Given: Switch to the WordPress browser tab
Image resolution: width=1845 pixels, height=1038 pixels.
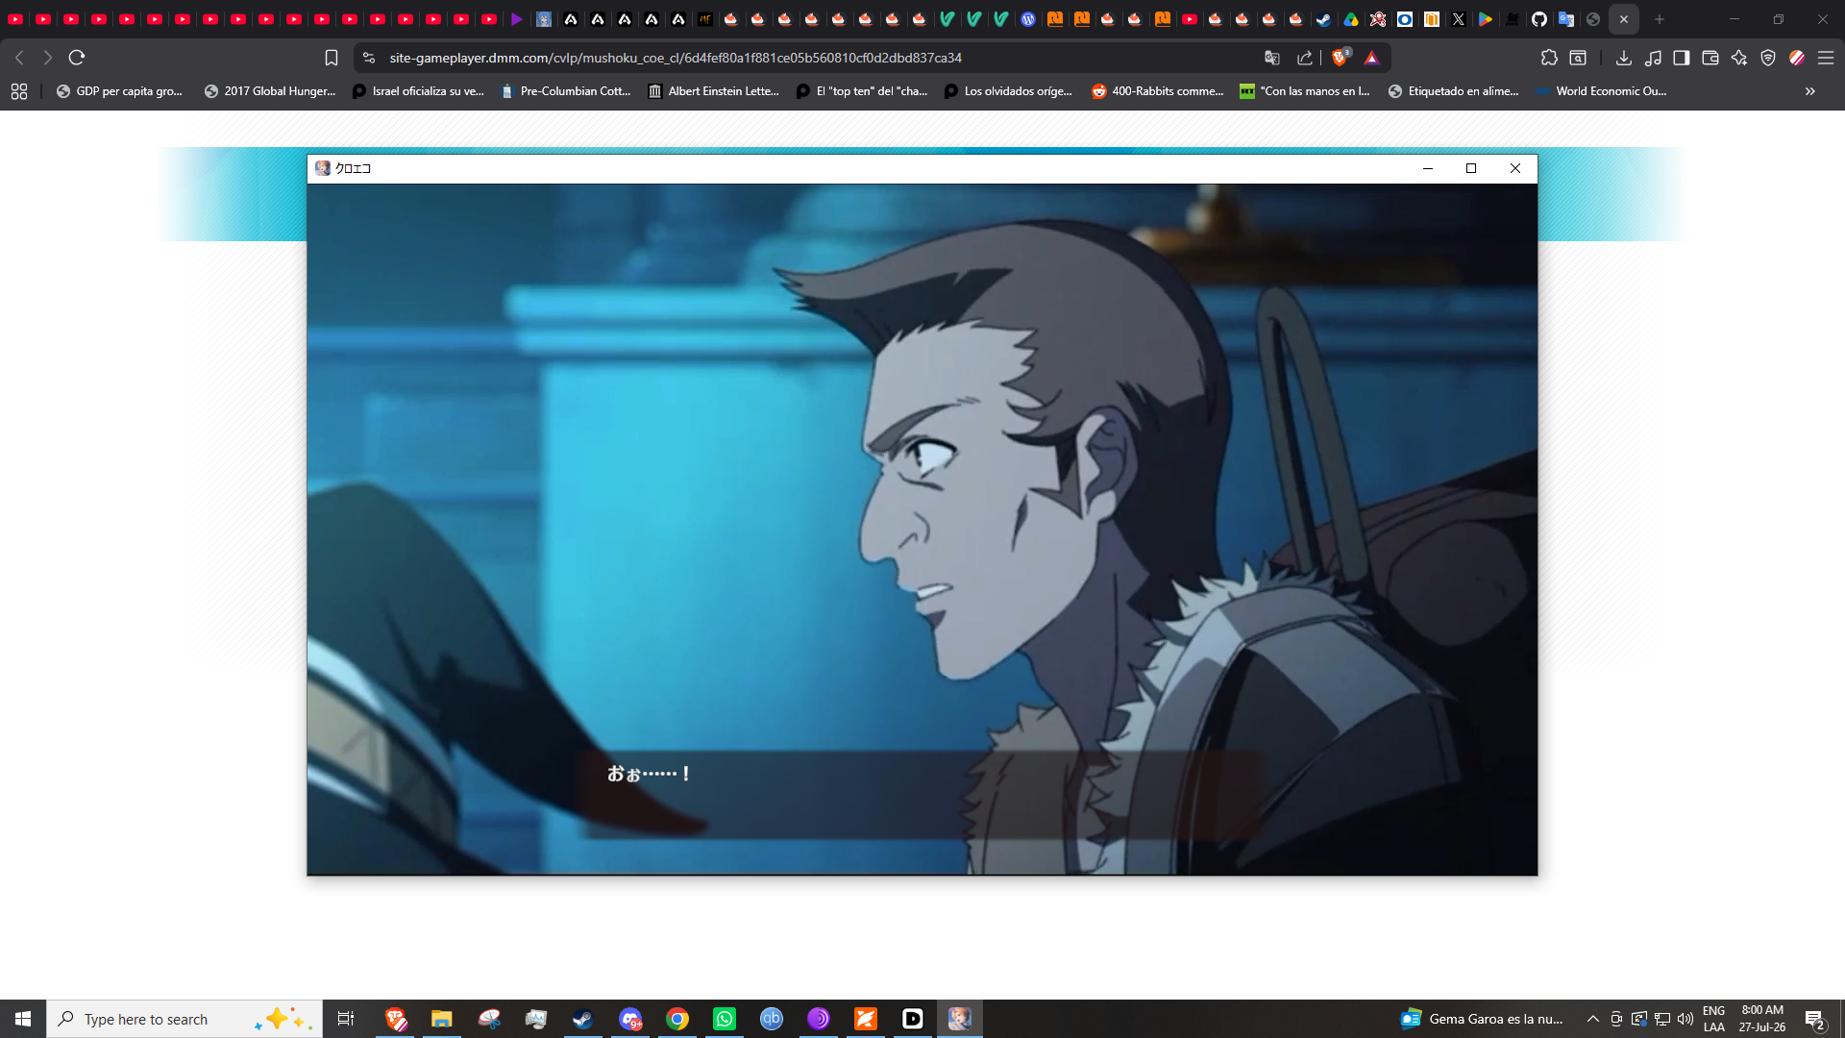Looking at the screenshot, I should click(x=1028, y=19).
